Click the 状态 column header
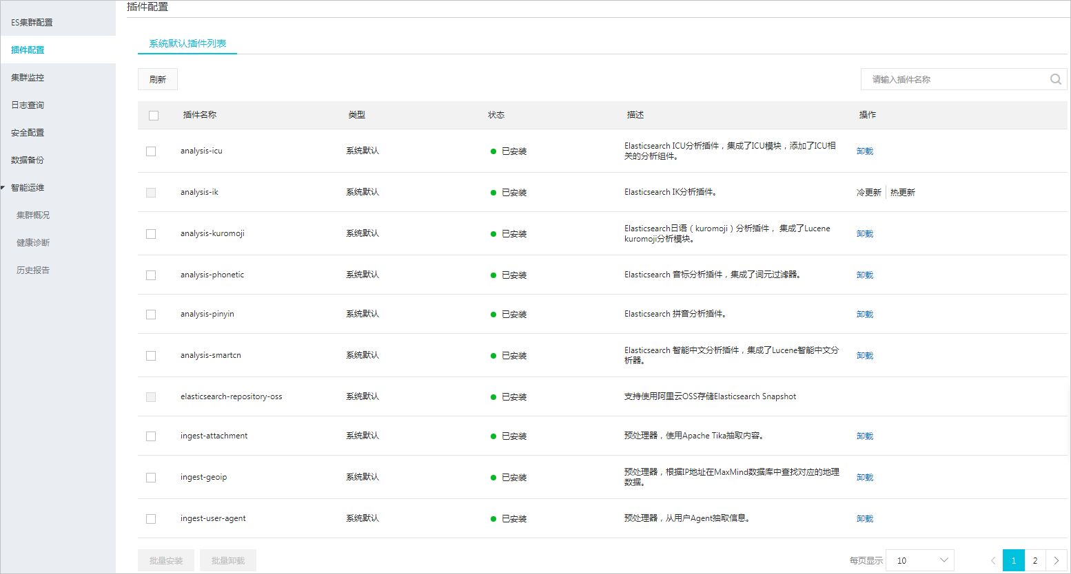This screenshot has height=574, width=1071. click(496, 115)
